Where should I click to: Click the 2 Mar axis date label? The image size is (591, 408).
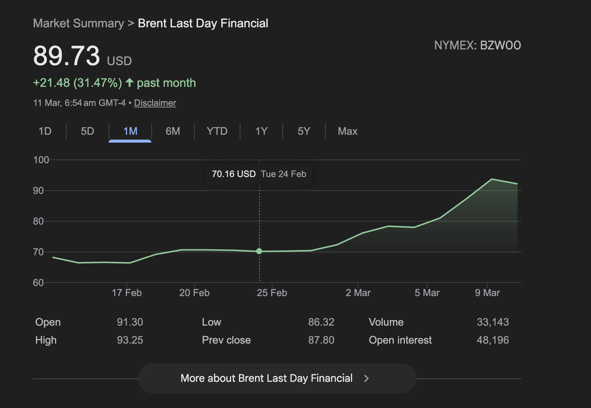[x=358, y=293]
